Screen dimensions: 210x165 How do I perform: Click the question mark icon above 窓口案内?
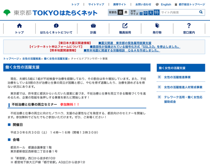click(189, 25)
